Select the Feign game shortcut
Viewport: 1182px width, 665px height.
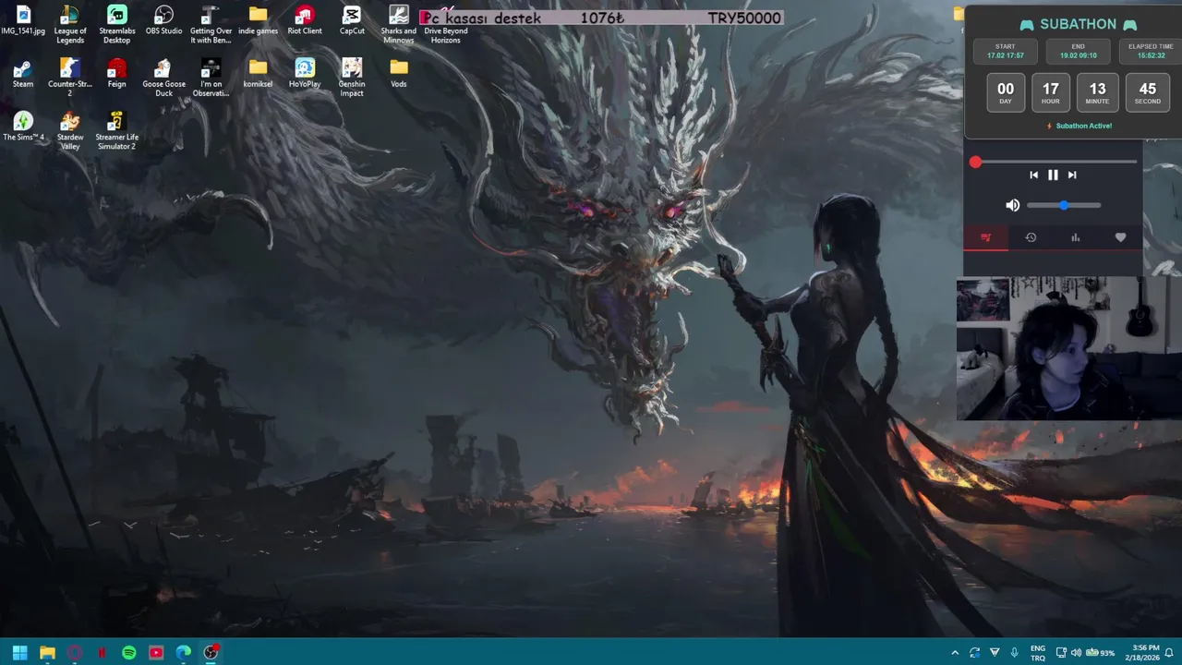point(116,74)
